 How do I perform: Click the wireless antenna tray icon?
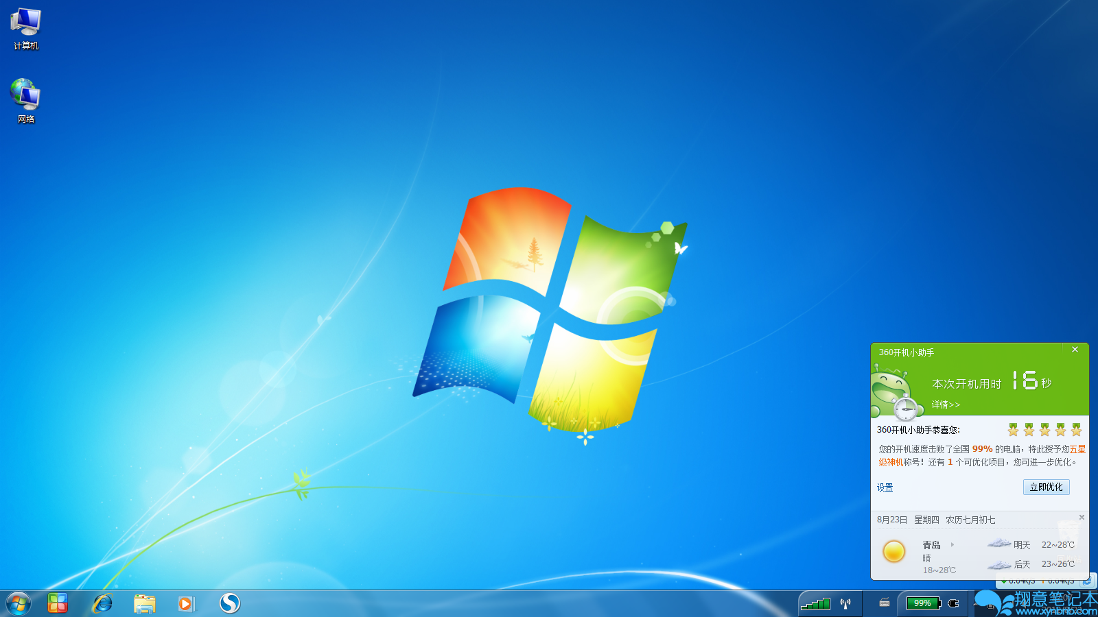[845, 603]
